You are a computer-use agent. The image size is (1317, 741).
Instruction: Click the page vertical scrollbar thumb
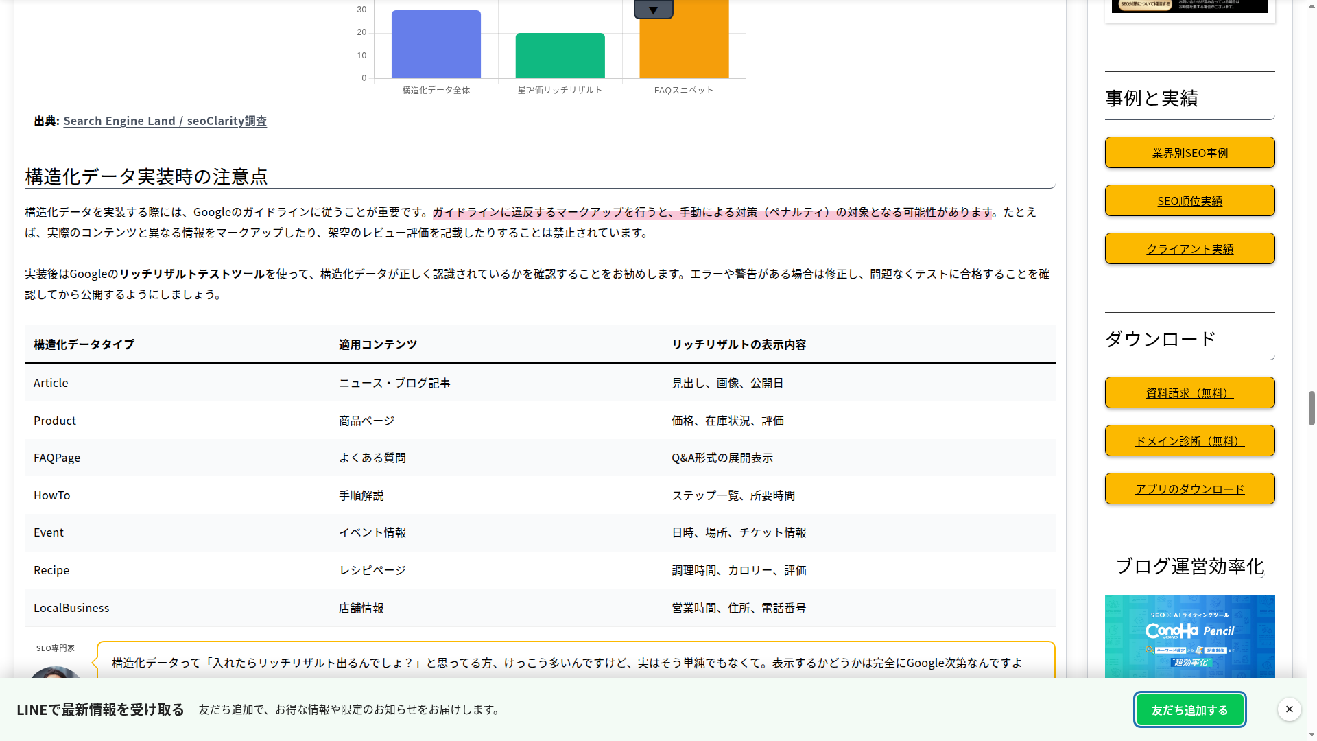pyautogui.click(x=1312, y=408)
